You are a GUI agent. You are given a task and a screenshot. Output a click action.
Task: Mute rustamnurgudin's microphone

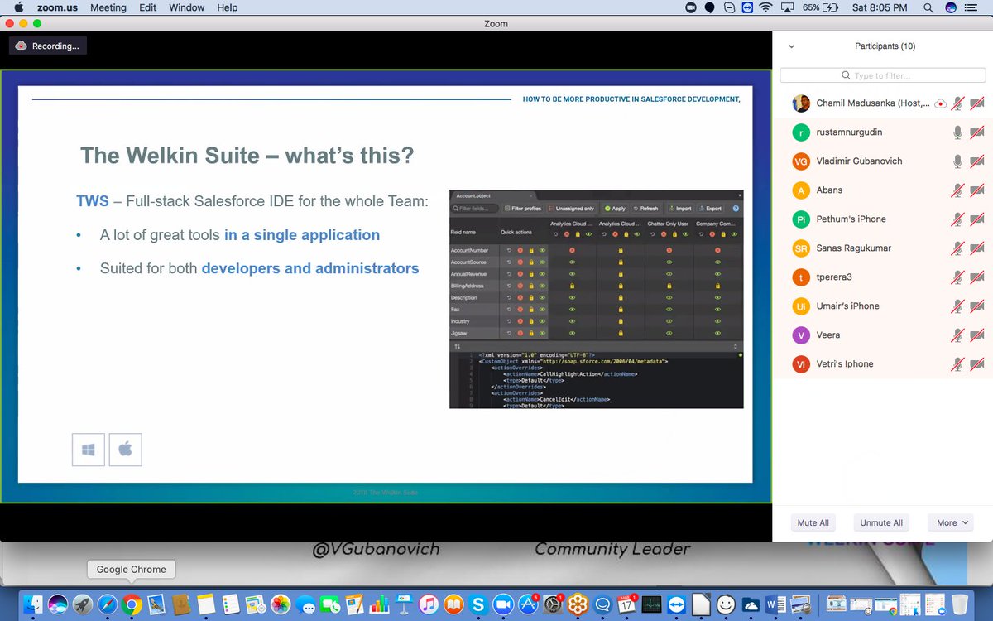click(957, 132)
